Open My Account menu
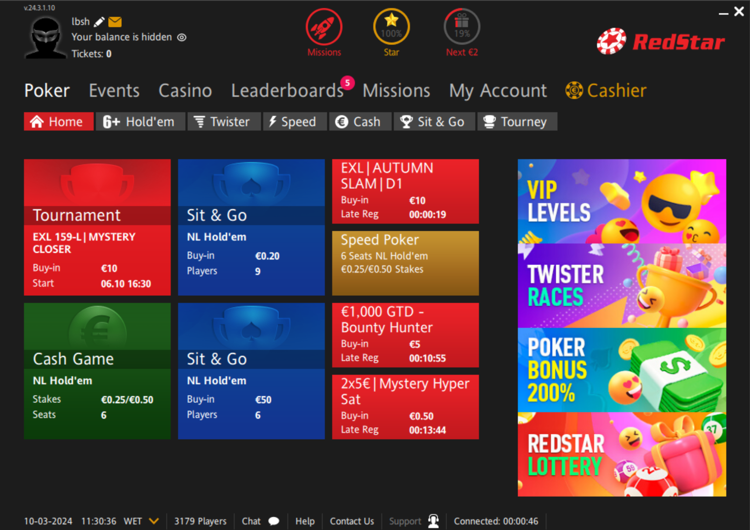The height and width of the screenshot is (530, 750). coord(498,91)
